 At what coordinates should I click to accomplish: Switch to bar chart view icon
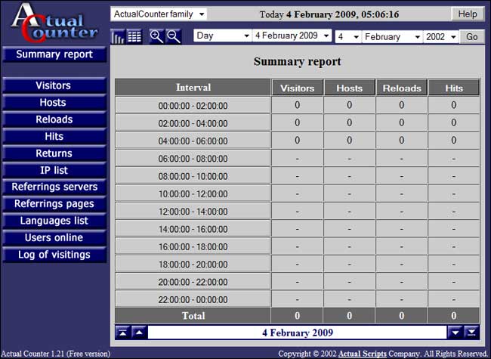click(119, 36)
